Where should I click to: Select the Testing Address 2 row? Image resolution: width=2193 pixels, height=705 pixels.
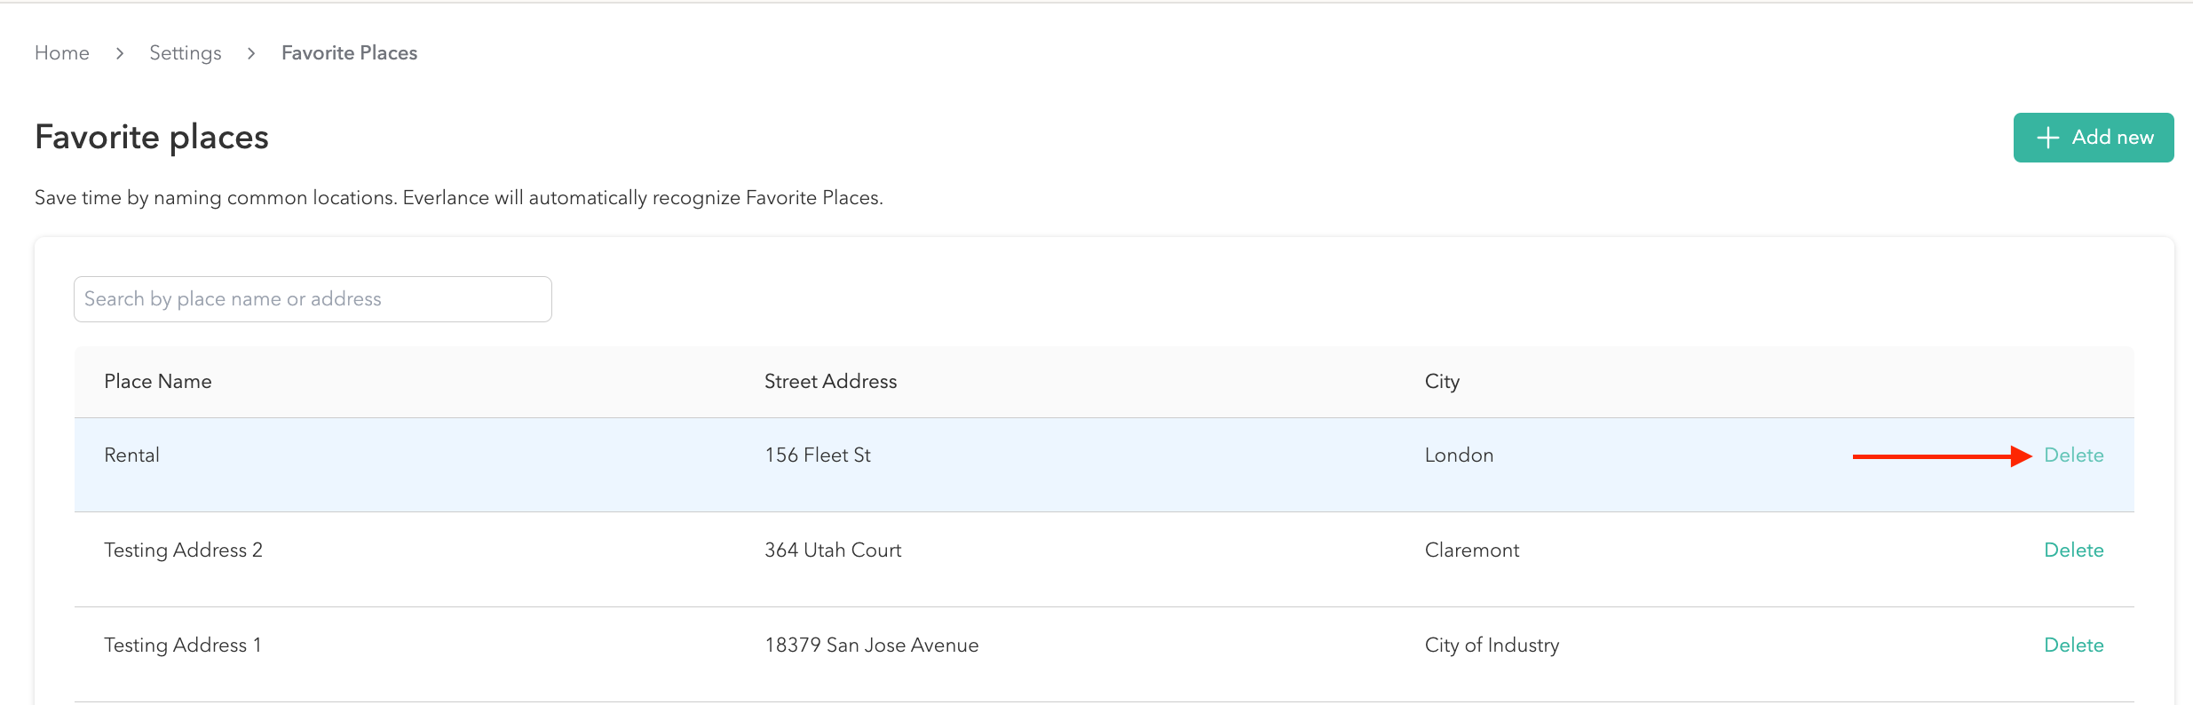[621, 560]
